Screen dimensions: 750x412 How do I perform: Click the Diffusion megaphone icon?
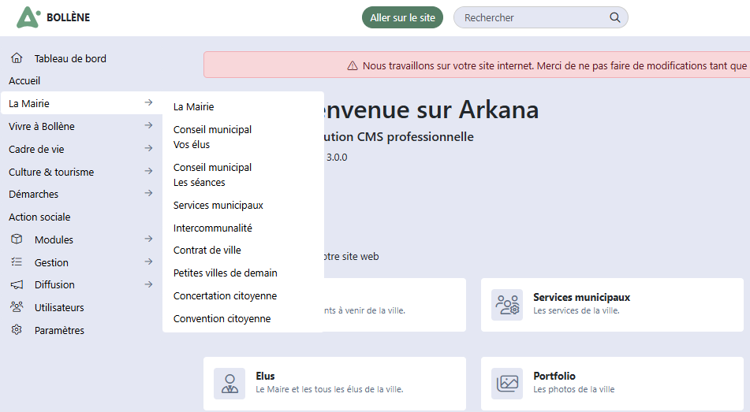point(17,284)
